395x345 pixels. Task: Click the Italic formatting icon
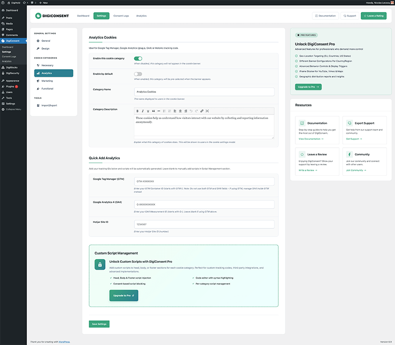click(142, 111)
